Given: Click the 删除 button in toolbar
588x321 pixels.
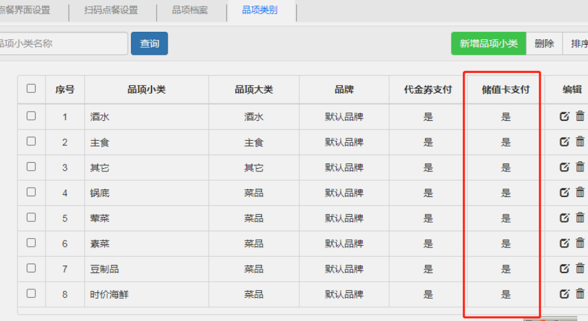Looking at the screenshot, I should (544, 44).
